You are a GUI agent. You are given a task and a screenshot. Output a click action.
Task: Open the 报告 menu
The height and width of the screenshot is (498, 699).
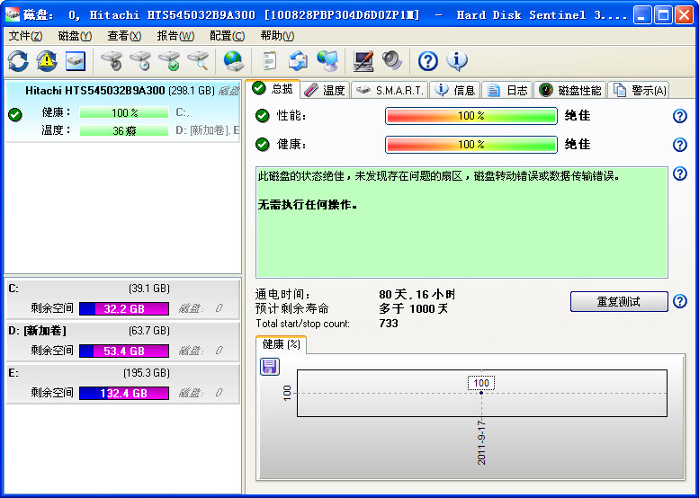click(x=175, y=36)
